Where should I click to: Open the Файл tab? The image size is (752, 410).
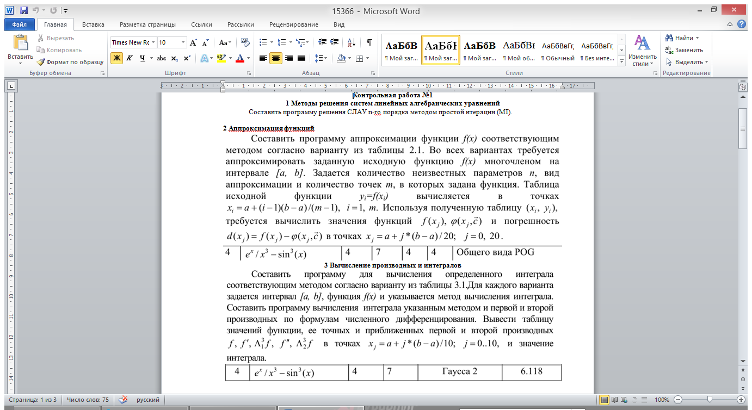tap(19, 24)
